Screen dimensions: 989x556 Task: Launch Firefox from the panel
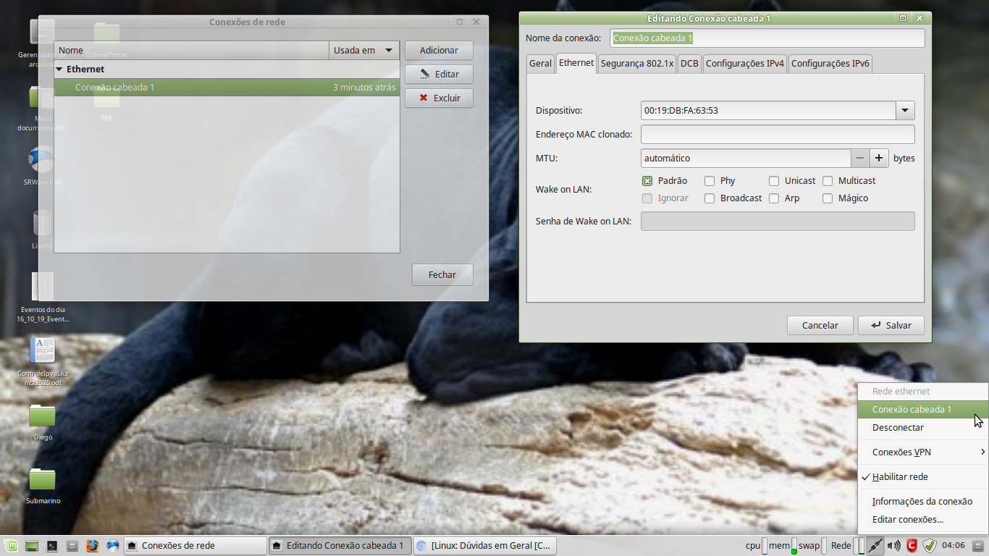(92, 546)
